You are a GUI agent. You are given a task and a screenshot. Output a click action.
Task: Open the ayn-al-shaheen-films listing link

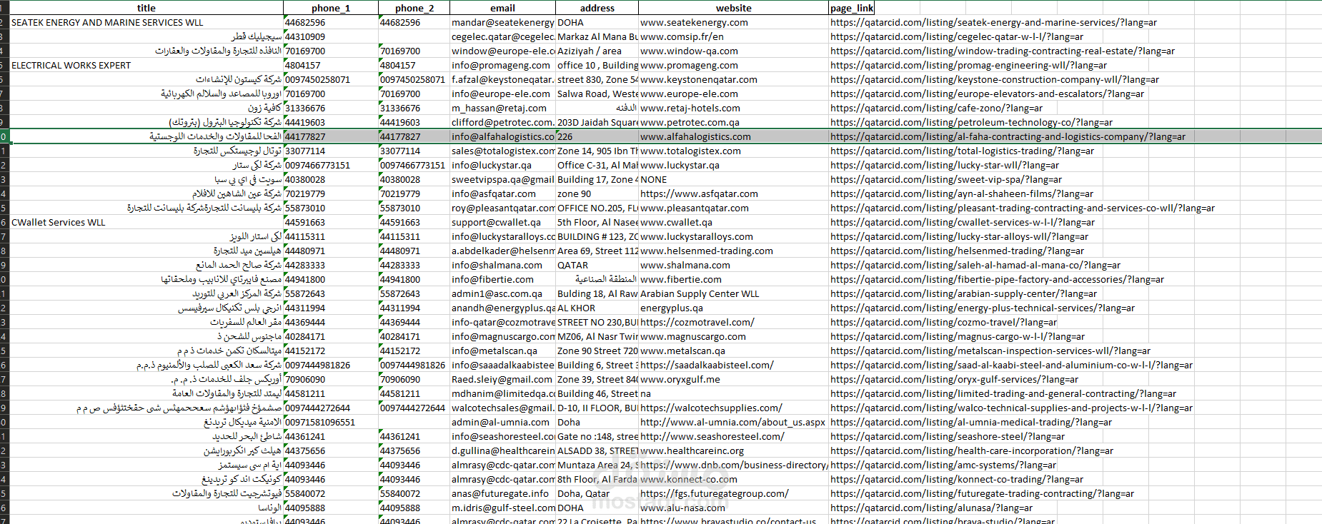coord(962,193)
